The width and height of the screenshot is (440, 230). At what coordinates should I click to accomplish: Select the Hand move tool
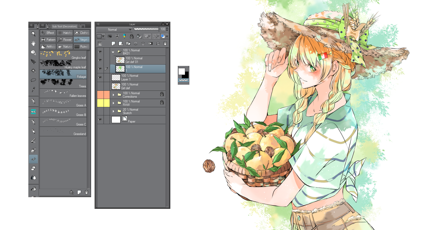coord(33,43)
